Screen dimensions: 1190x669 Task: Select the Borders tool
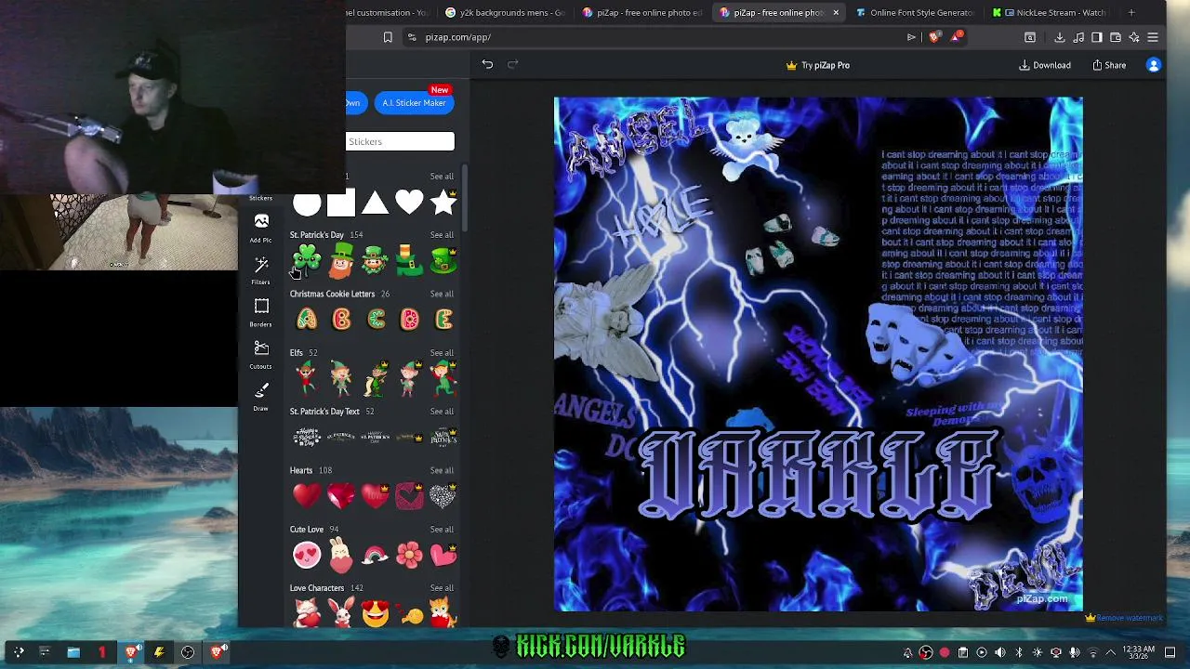coord(260,311)
